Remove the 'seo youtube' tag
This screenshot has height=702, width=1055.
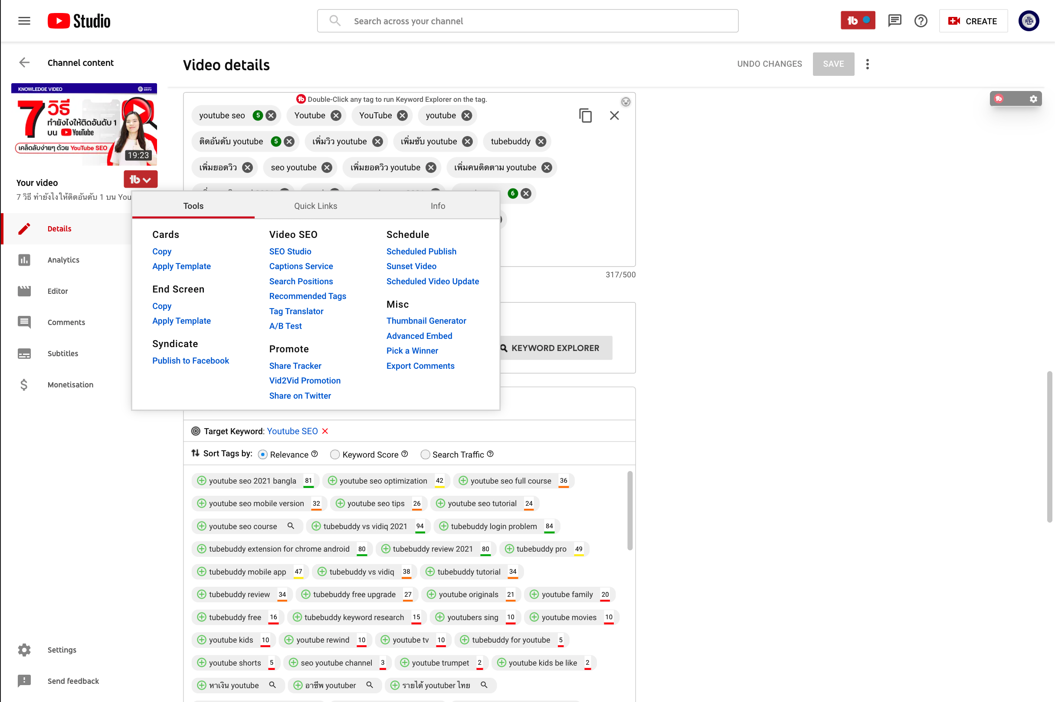click(x=327, y=167)
